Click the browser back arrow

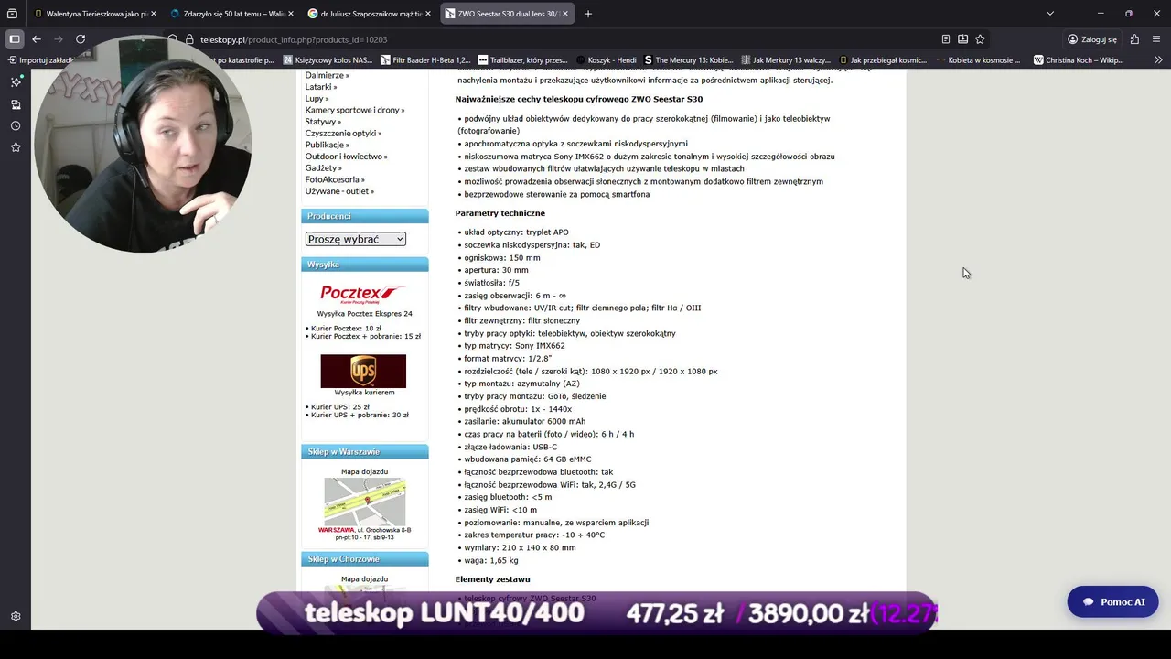pos(37,39)
